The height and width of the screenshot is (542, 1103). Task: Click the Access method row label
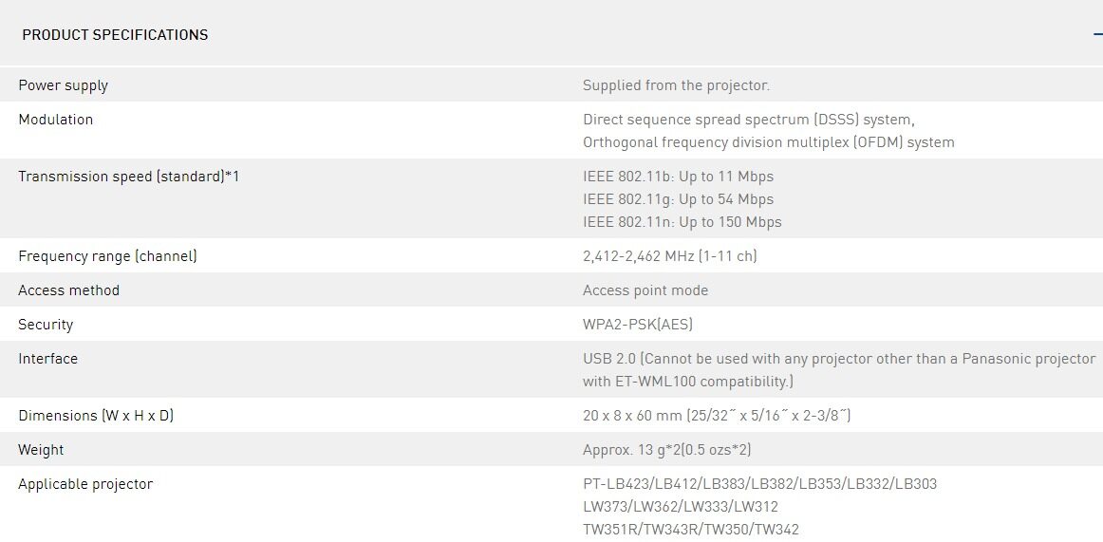coord(68,290)
